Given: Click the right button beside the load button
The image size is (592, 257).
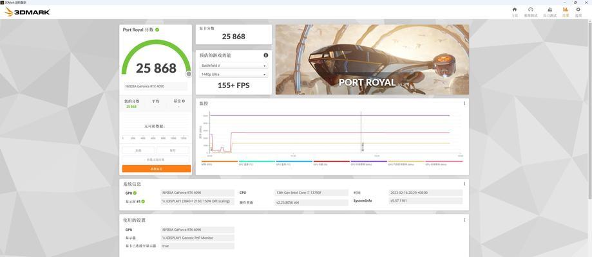Looking at the screenshot, I should coord(173,150).
